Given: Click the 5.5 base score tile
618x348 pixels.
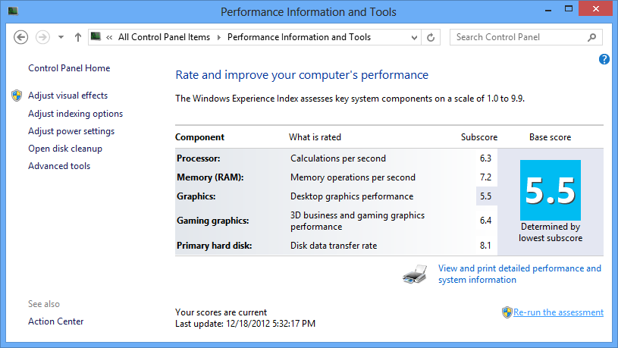Looking at the screenshot, I should click(x=551, y=190).
